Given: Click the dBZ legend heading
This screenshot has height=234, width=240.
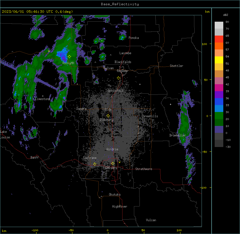Looking at the screenshot, I should pos(226,15).
